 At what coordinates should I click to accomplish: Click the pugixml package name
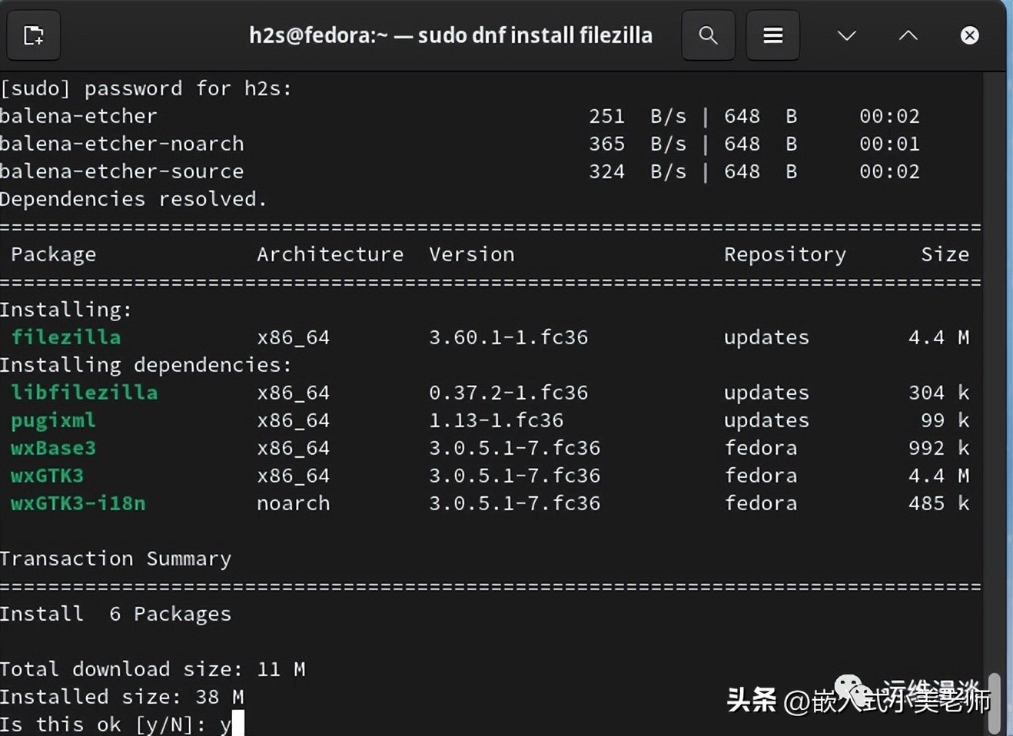pyautogui.click(x=52, y=420)
